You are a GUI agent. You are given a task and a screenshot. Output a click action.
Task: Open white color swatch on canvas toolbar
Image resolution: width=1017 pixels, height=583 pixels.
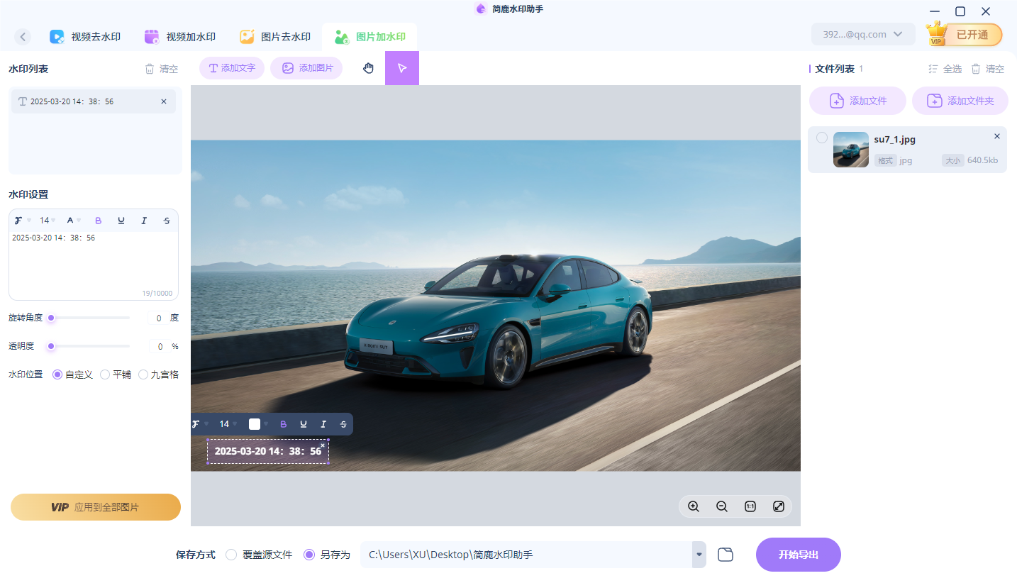[x=255, y=424]
